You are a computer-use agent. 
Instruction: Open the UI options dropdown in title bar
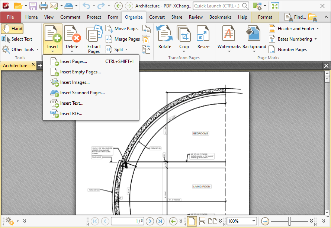pos(265,6)
